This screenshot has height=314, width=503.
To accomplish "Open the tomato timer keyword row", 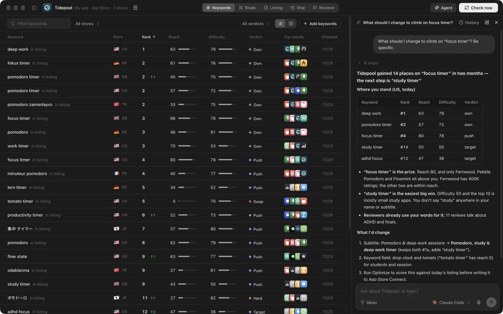I will 174,201.
